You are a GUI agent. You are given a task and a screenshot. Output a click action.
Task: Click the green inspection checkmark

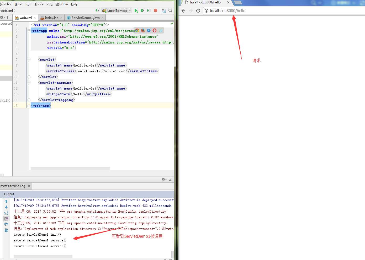coord(172,24)
